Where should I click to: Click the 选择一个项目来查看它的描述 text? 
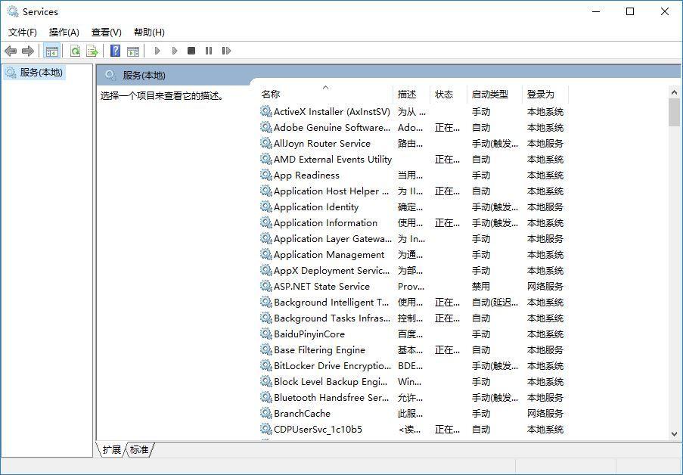pyautogui.click(x=162, y=95)
